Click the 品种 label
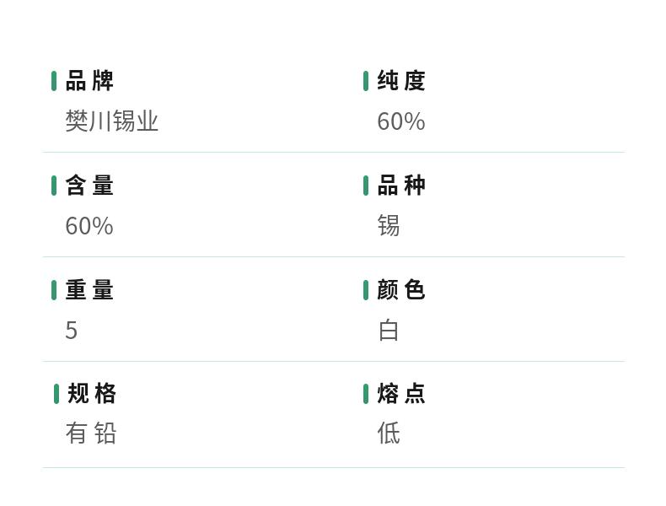 (401, 186)
